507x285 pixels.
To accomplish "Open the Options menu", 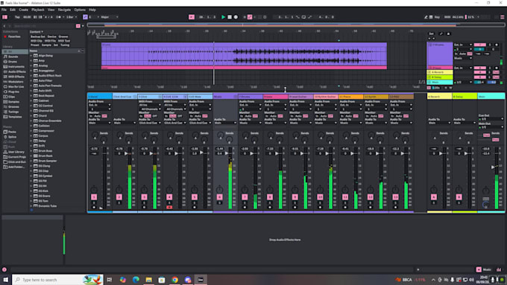I will tap(80, 10).
